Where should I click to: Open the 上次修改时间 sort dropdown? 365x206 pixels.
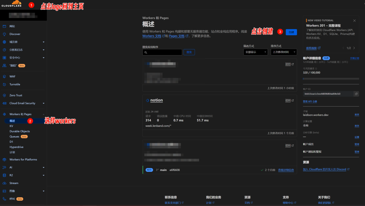(284, 52)
